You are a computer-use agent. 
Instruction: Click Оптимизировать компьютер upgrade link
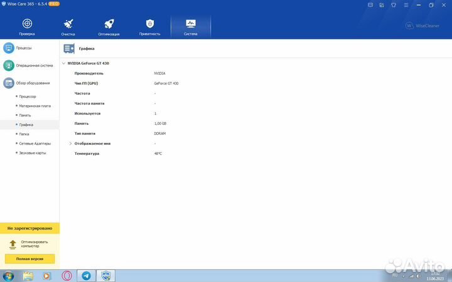pos(33,243)
